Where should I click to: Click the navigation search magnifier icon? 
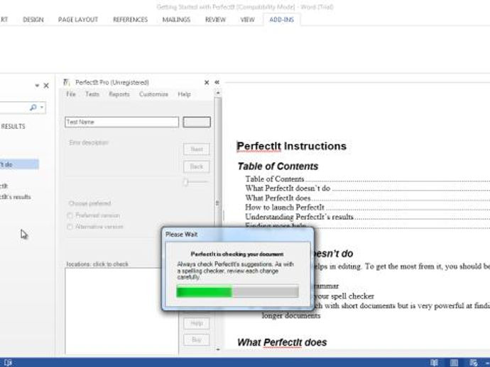(33, 108)
